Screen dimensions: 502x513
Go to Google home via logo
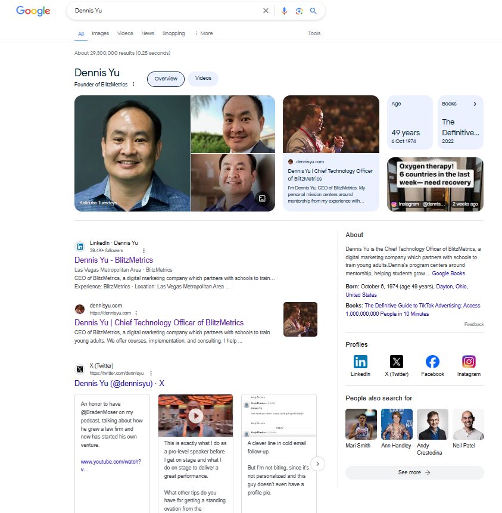(x=33, y=11)
